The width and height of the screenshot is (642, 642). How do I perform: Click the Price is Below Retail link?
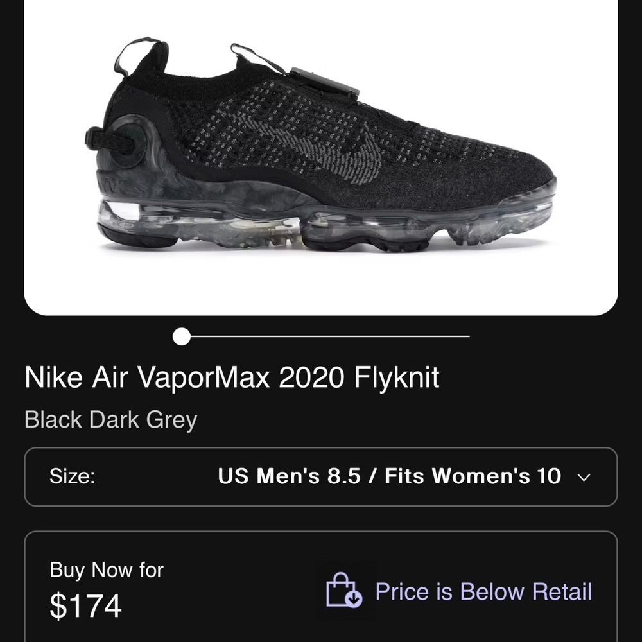(x=483, y=592)
